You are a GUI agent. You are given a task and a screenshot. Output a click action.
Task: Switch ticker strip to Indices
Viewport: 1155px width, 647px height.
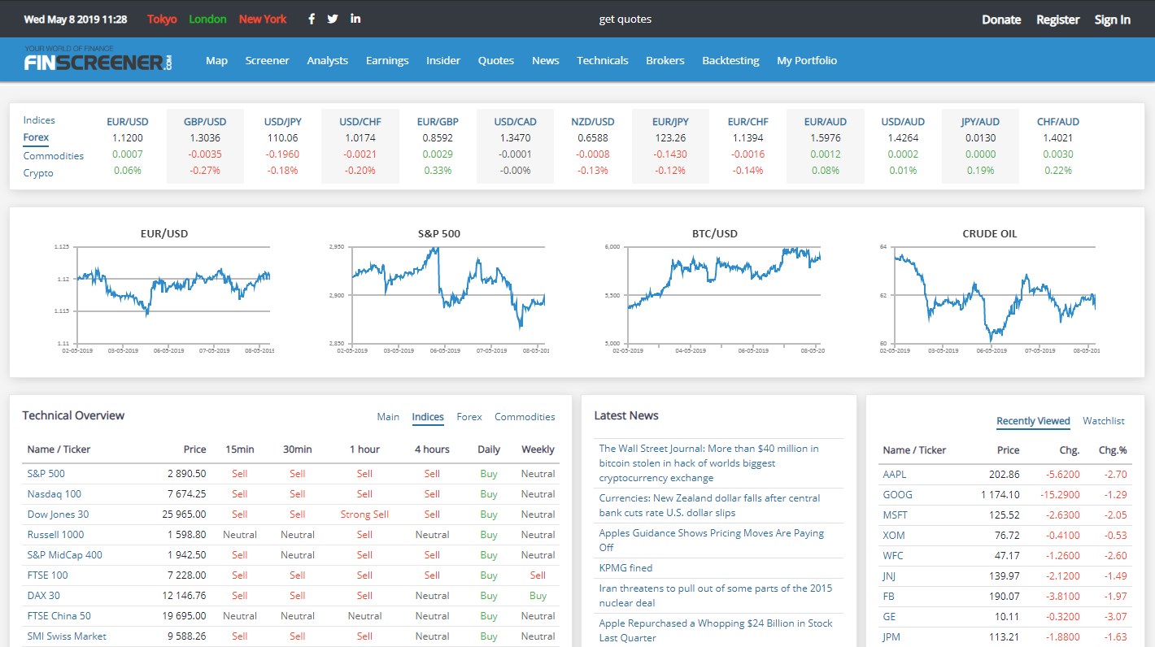pyautogui.click(x=39, y=120)
